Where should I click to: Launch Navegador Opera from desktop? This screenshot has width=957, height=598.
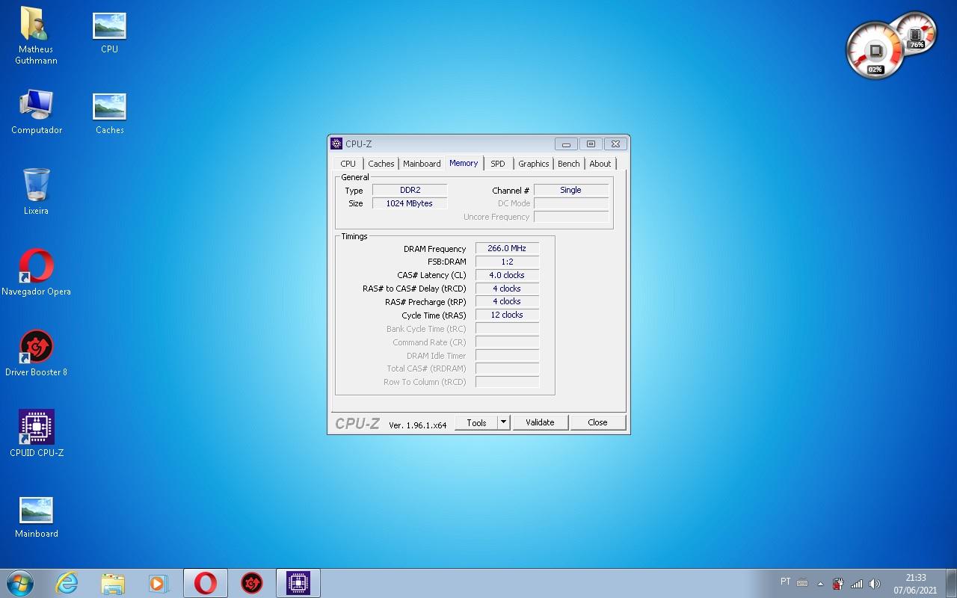tap(36, 273)
